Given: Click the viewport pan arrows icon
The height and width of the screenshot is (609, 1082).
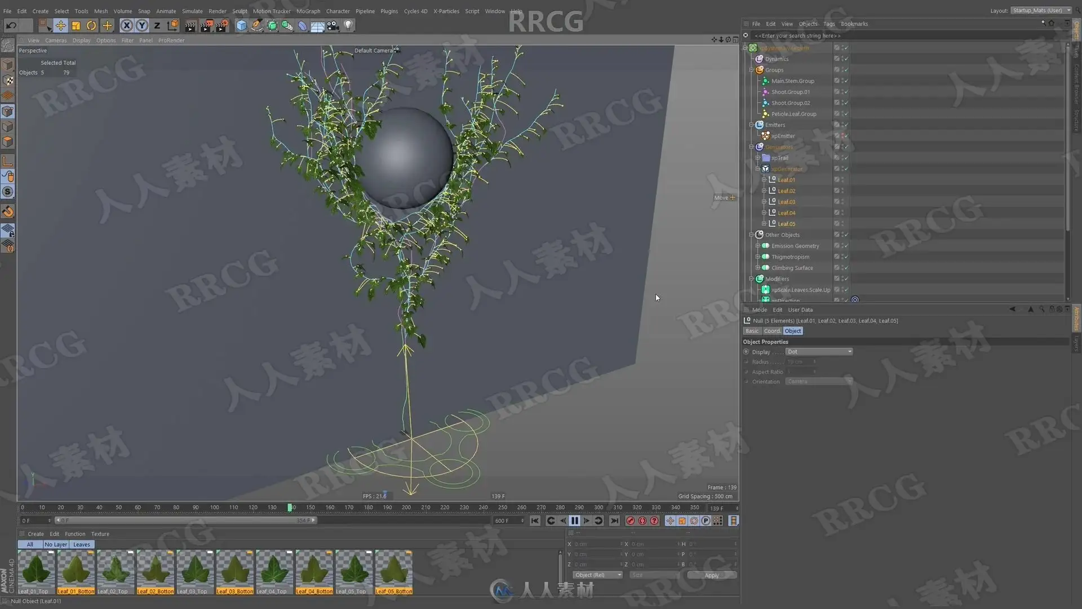Looking at the screenshot, I should pyautogui.click(x=714, y=40).
